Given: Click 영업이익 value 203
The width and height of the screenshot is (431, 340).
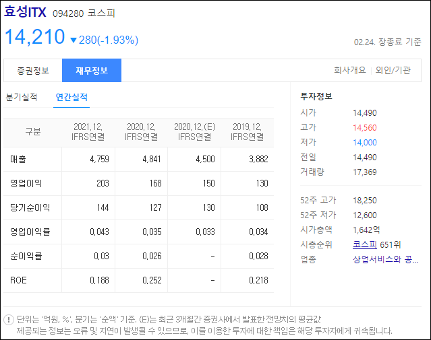Looking at the screenshot, I should pos(103,183).
